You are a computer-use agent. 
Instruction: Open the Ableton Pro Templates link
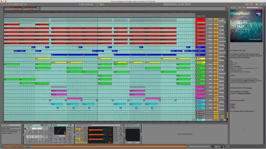[244, 93]
